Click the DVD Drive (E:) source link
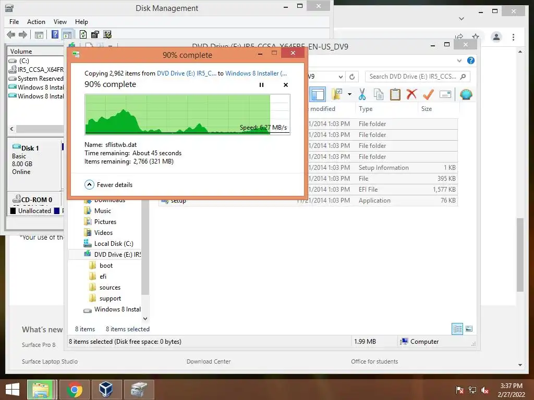This screenshot has width=534, height=400. click(x=187, y=73)
